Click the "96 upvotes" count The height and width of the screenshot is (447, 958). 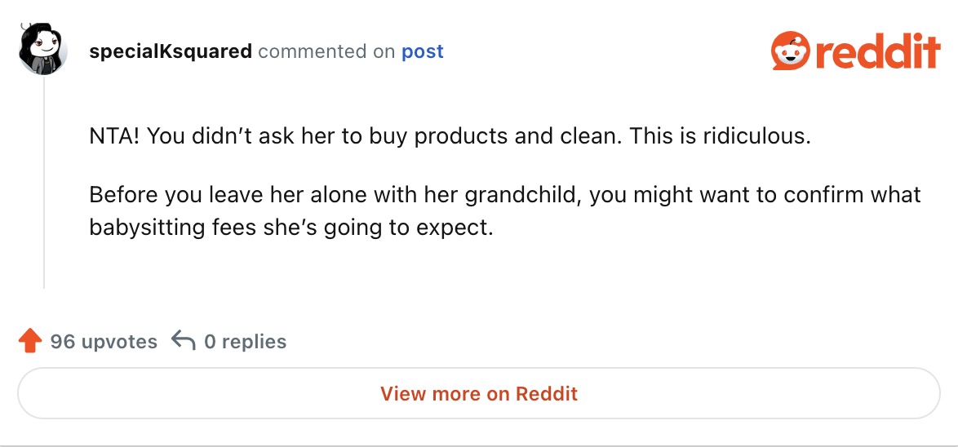[104, 342]
